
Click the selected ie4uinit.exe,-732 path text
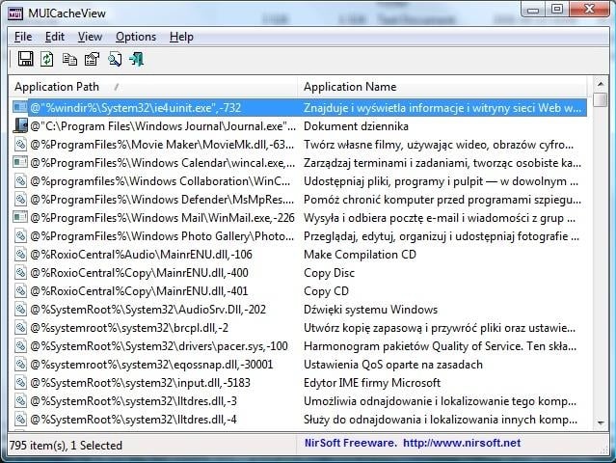click(135, 107)
